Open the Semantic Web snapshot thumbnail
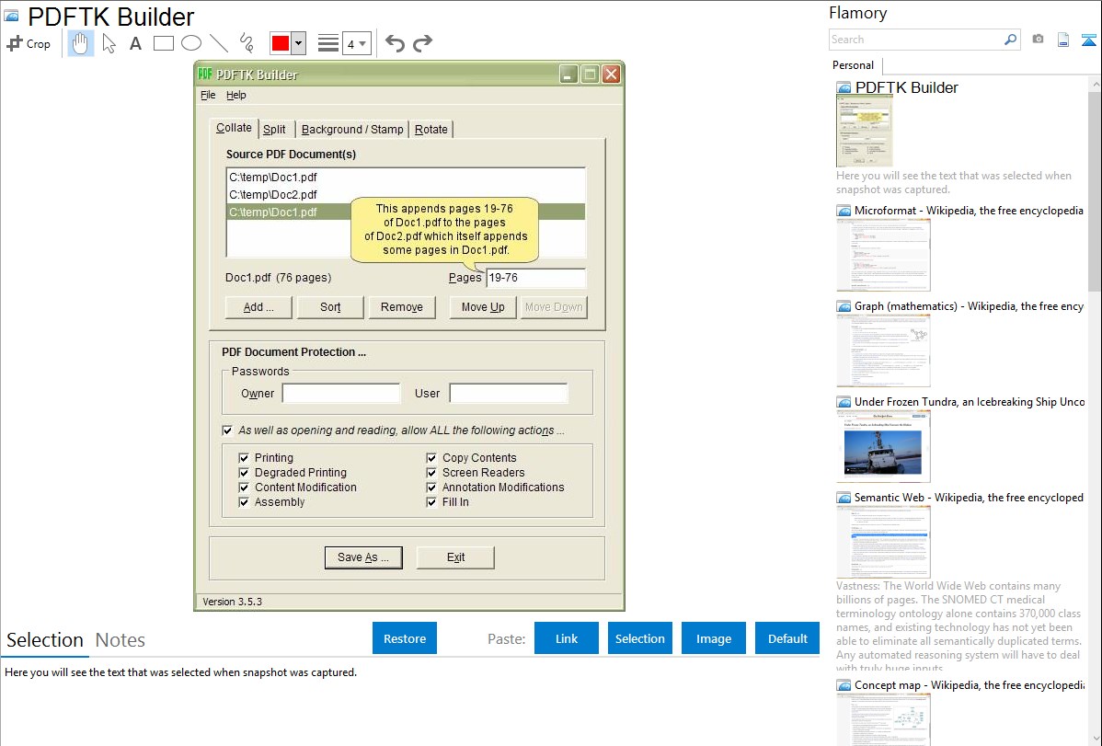This screenshot has width=1102, height=746. pyautogui.click(x=883, y=542)
